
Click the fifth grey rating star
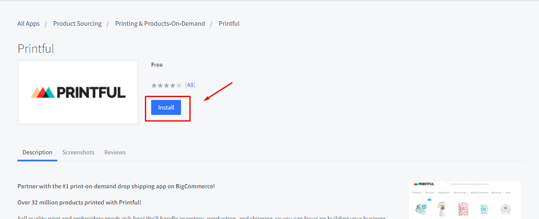[179, 85]
